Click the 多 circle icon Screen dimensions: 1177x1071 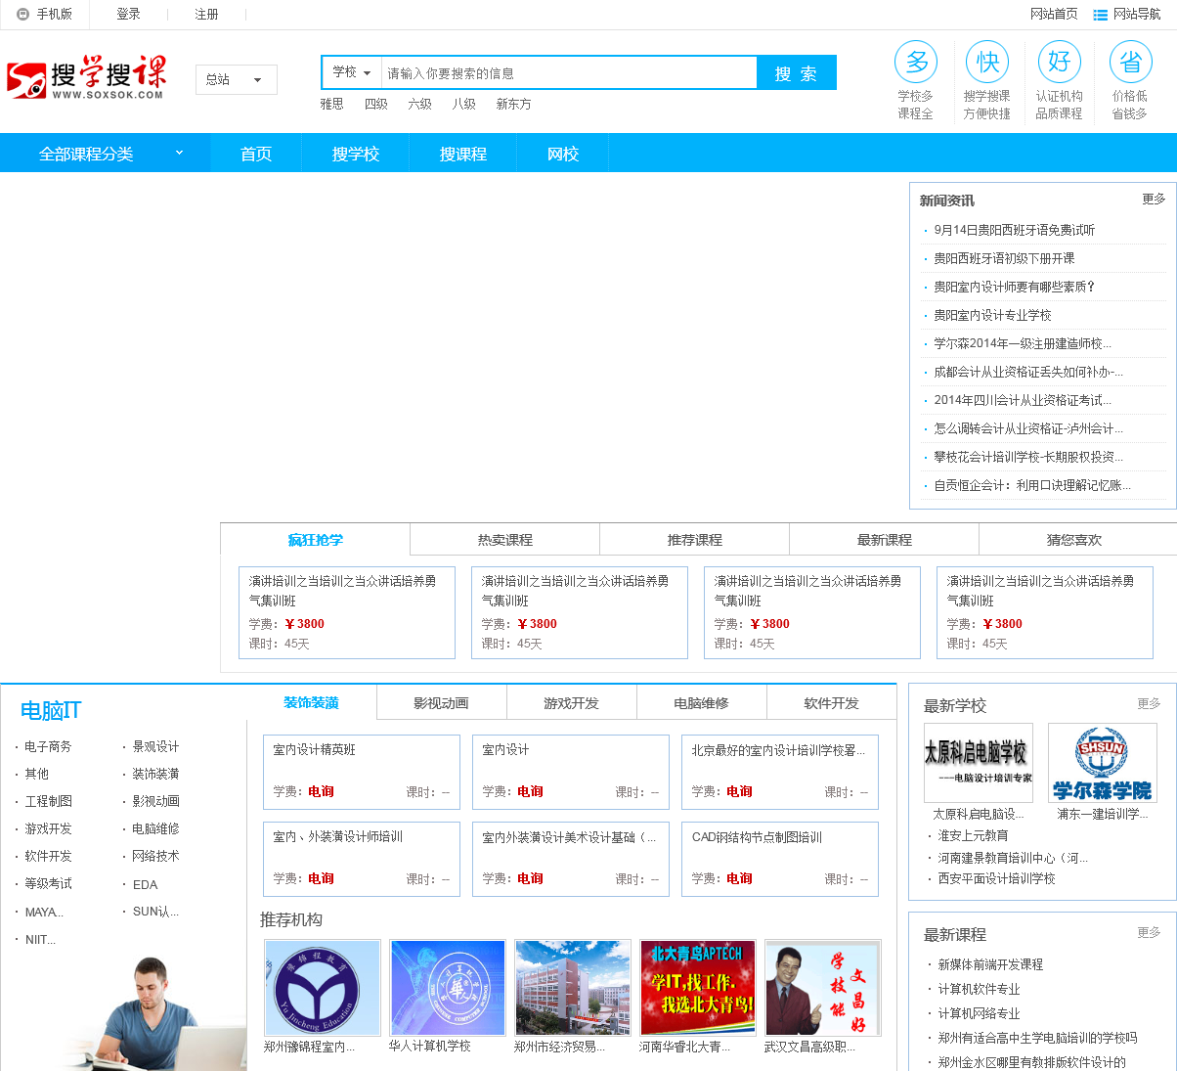coord(916,62)
